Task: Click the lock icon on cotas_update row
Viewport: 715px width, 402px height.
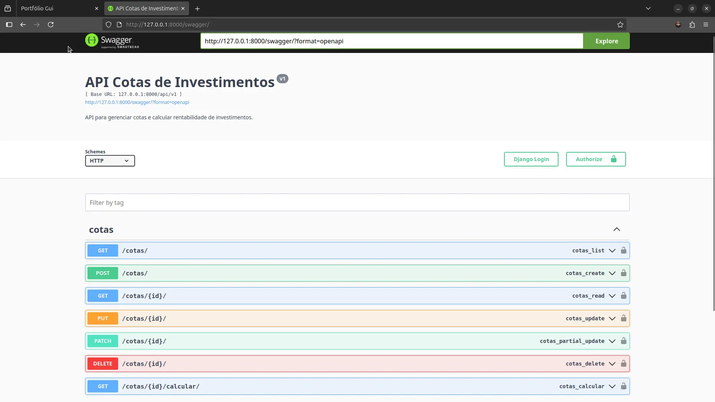Action: [623, 318]
